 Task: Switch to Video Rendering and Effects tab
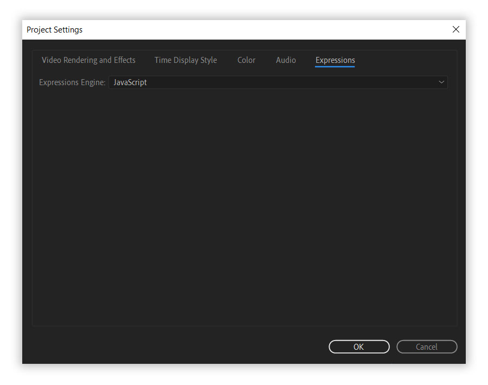pyautogui.click(x=88, y=60)
